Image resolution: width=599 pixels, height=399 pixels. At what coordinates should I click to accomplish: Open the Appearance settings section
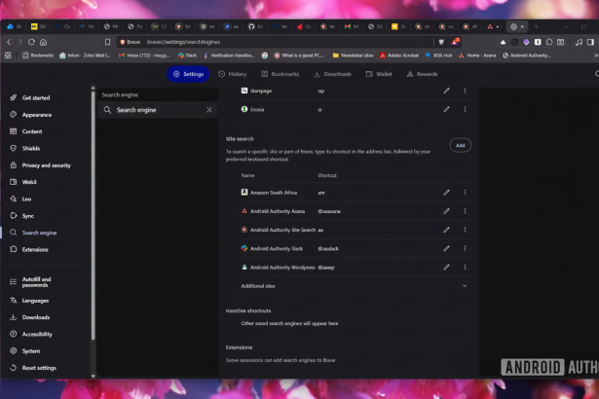[37, 115]
